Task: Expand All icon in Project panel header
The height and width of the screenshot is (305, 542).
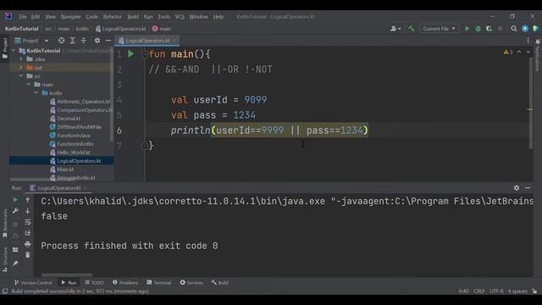Action: pyautogui.click(x=72, y=41)
